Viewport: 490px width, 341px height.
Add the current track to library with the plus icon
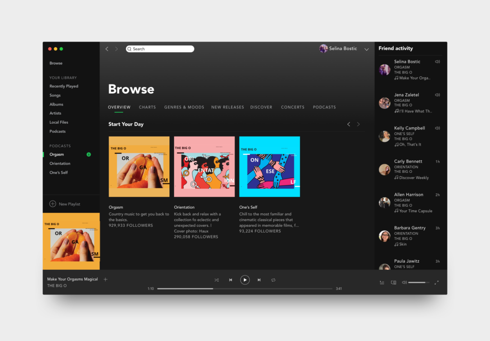pos(106,279)
